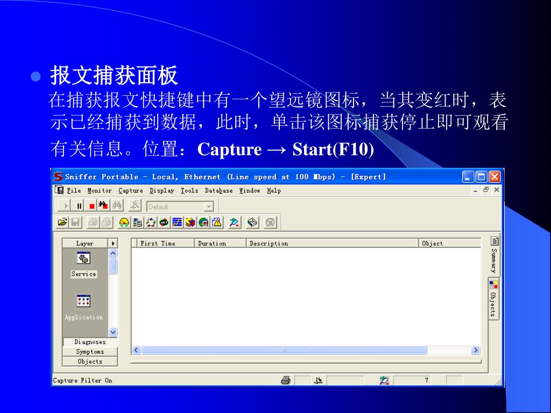Click the Save floppy disk icon
Viewport: 551px width, 413px height.
(x=75, y=222)
